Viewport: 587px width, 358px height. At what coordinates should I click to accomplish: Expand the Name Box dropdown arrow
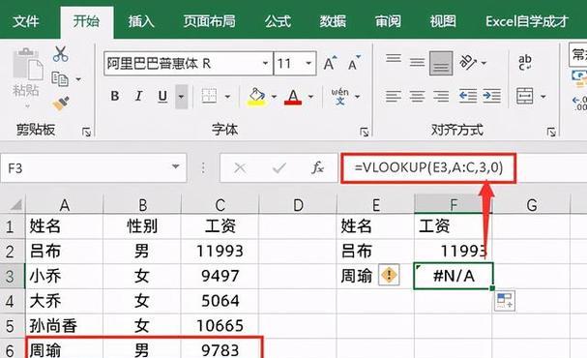click(175, 167)
